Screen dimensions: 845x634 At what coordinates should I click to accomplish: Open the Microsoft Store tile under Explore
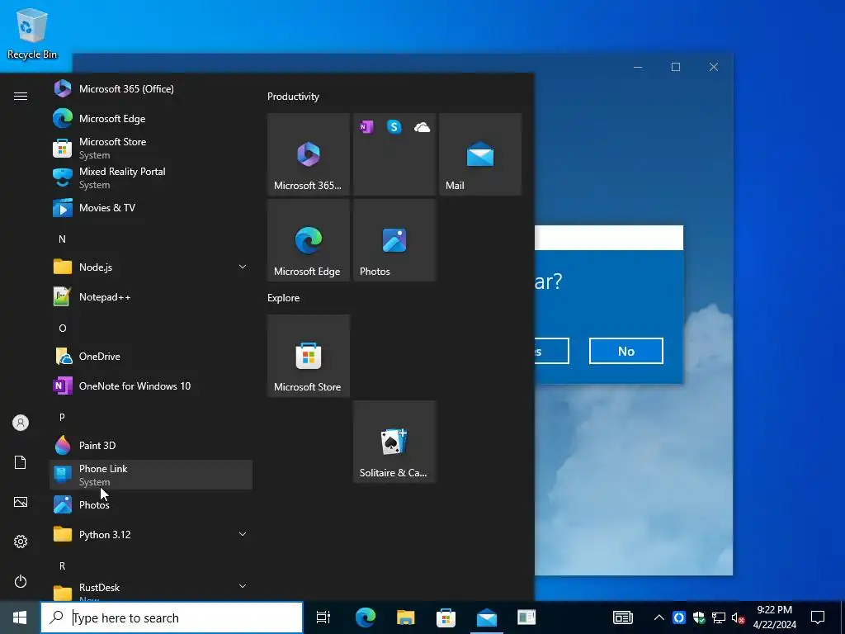click(309, 356)
